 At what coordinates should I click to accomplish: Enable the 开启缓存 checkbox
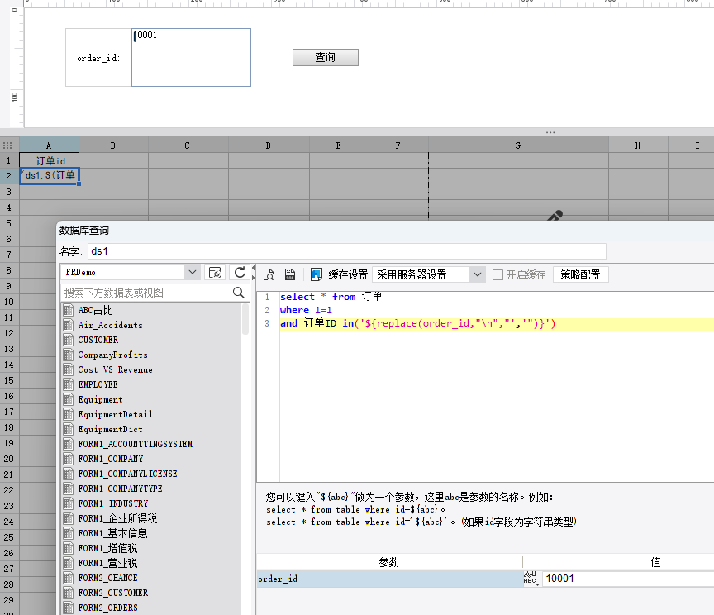[x=497, y=274]
